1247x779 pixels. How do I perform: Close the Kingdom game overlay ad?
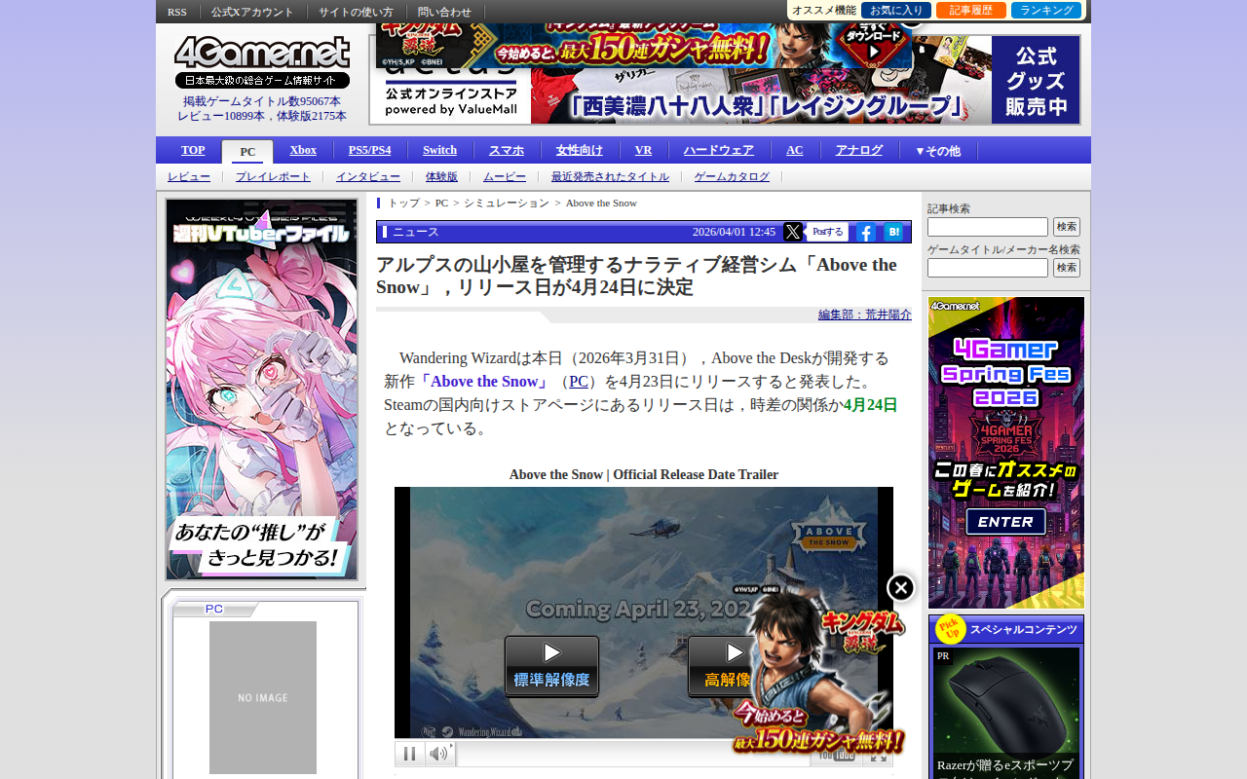[x=901, y=588]
